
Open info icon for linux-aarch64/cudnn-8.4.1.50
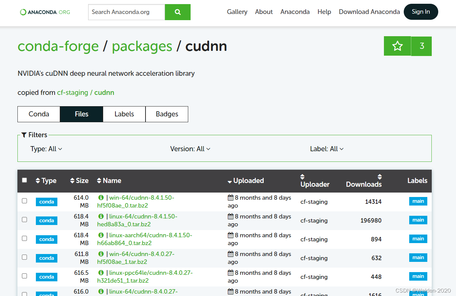click(101, 235)
